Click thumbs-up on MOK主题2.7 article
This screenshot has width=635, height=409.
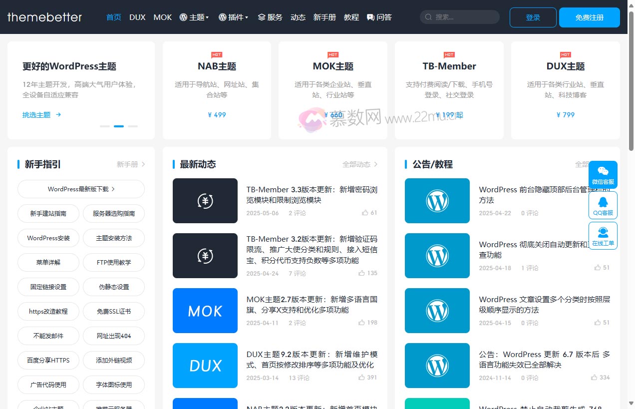click(362, 323)
